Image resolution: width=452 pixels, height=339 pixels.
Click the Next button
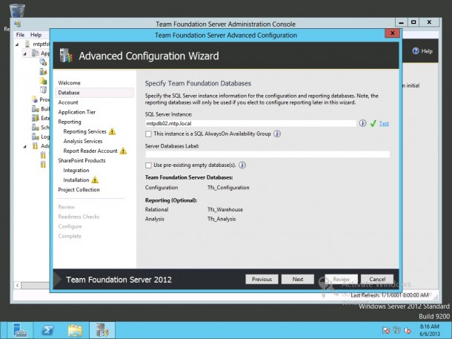(297, 279)
